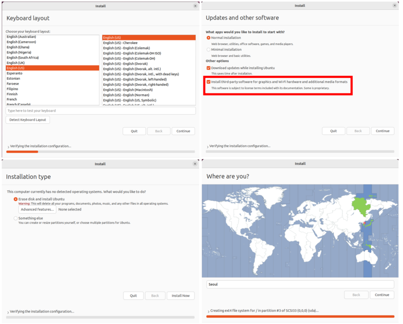The height and width of the screenshot is (324, 403).
Task: Select Minimal installation radio option
Action: click(209, 50)
